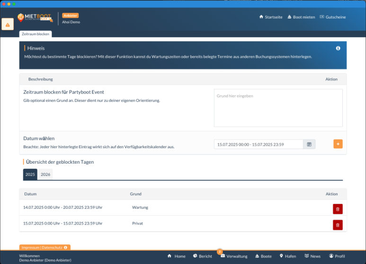Go to Startseite in top navigation
The height and width of the screenshot is (264, 366).
[271, 17]
